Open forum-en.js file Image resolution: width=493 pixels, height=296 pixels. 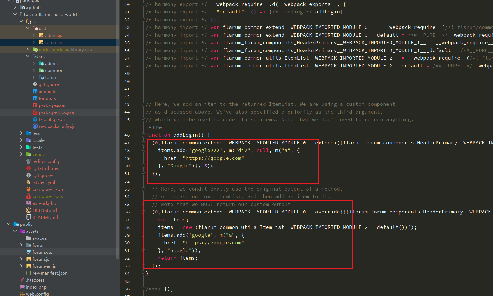point(44,266)
